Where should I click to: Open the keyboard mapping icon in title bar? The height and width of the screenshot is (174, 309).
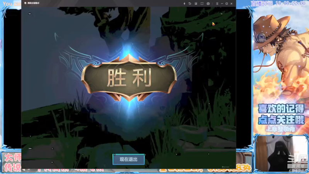[x=196, y=3]
